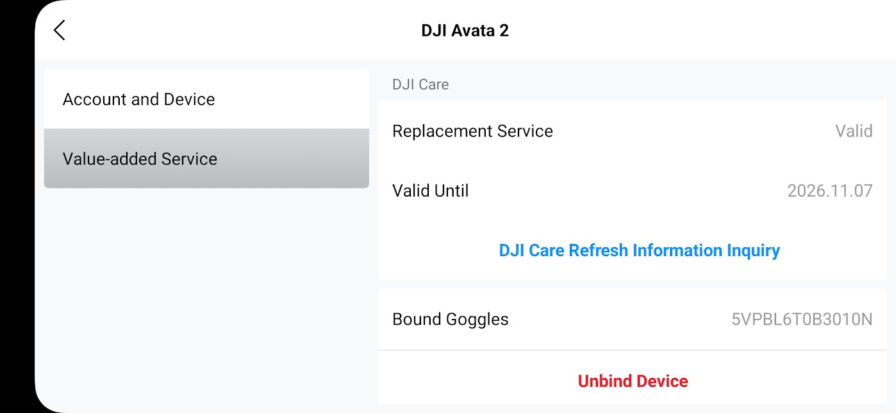The height and width of the screenshot is (413, 896).
Task: Click the DJI Avata 2 page title
Action: coord(465,31)
